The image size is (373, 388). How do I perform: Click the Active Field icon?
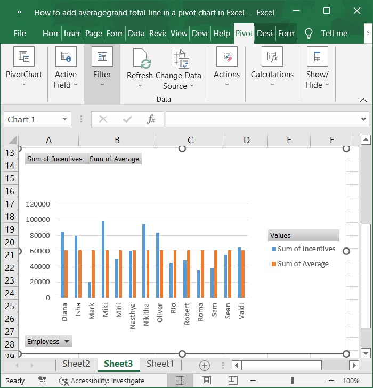click(66, 57)
